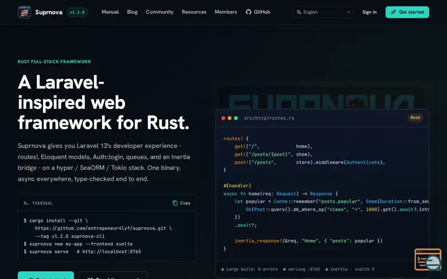Click the terminal prompt icon beside TERMINAL
This screenshot has width=447, height=279.
pyautogui.click(x=26, y=203)
